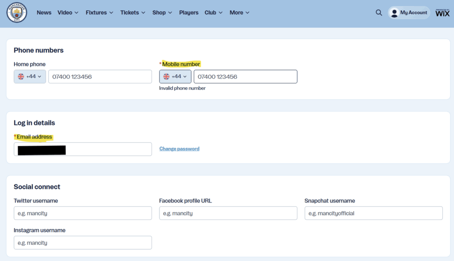Expand the Fixtures navigation menu
The image size is (454, 261).
pyautogui.click(x=99, y=13)
